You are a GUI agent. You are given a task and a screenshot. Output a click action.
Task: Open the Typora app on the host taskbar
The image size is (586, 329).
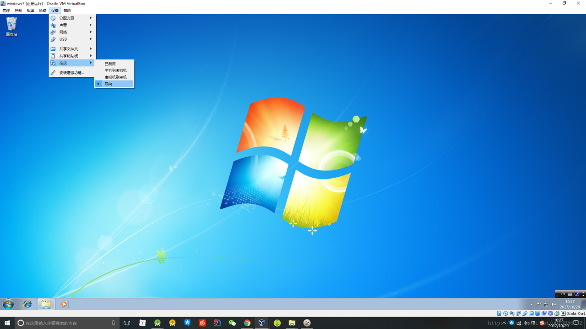[x=142, y=323]
